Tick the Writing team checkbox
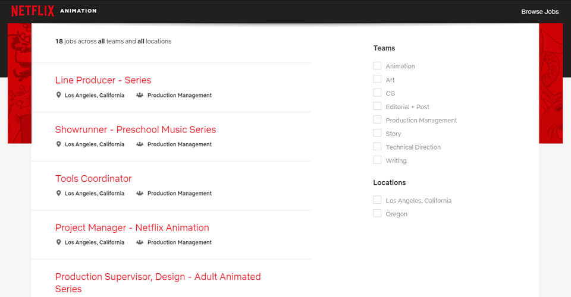This screenshot has height=297, width=571. [x=377, y=160]
